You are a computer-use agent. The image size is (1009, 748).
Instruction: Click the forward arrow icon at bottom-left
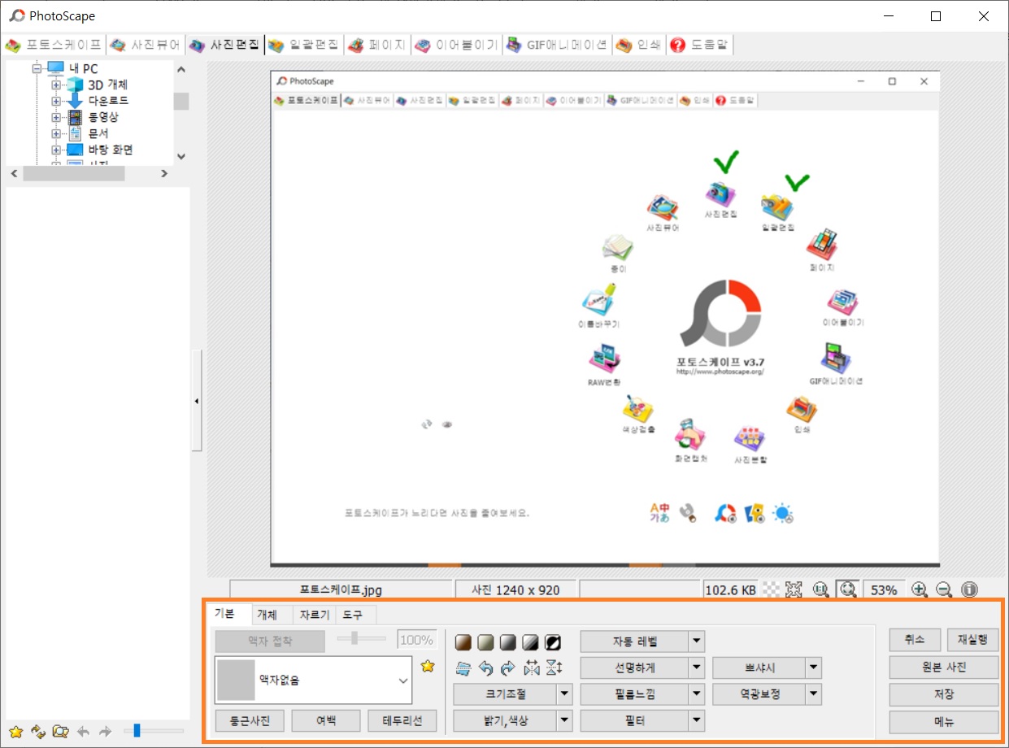coord(105,732)
